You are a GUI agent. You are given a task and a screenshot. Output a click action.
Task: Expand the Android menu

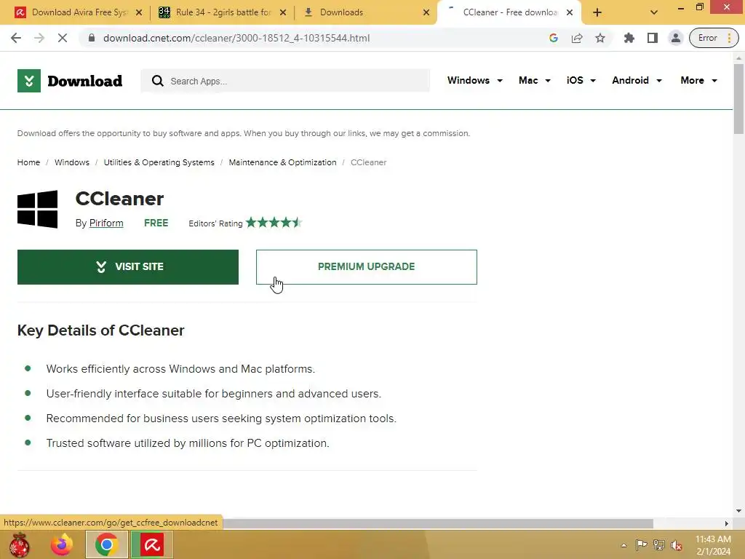(x=637, y=80)
